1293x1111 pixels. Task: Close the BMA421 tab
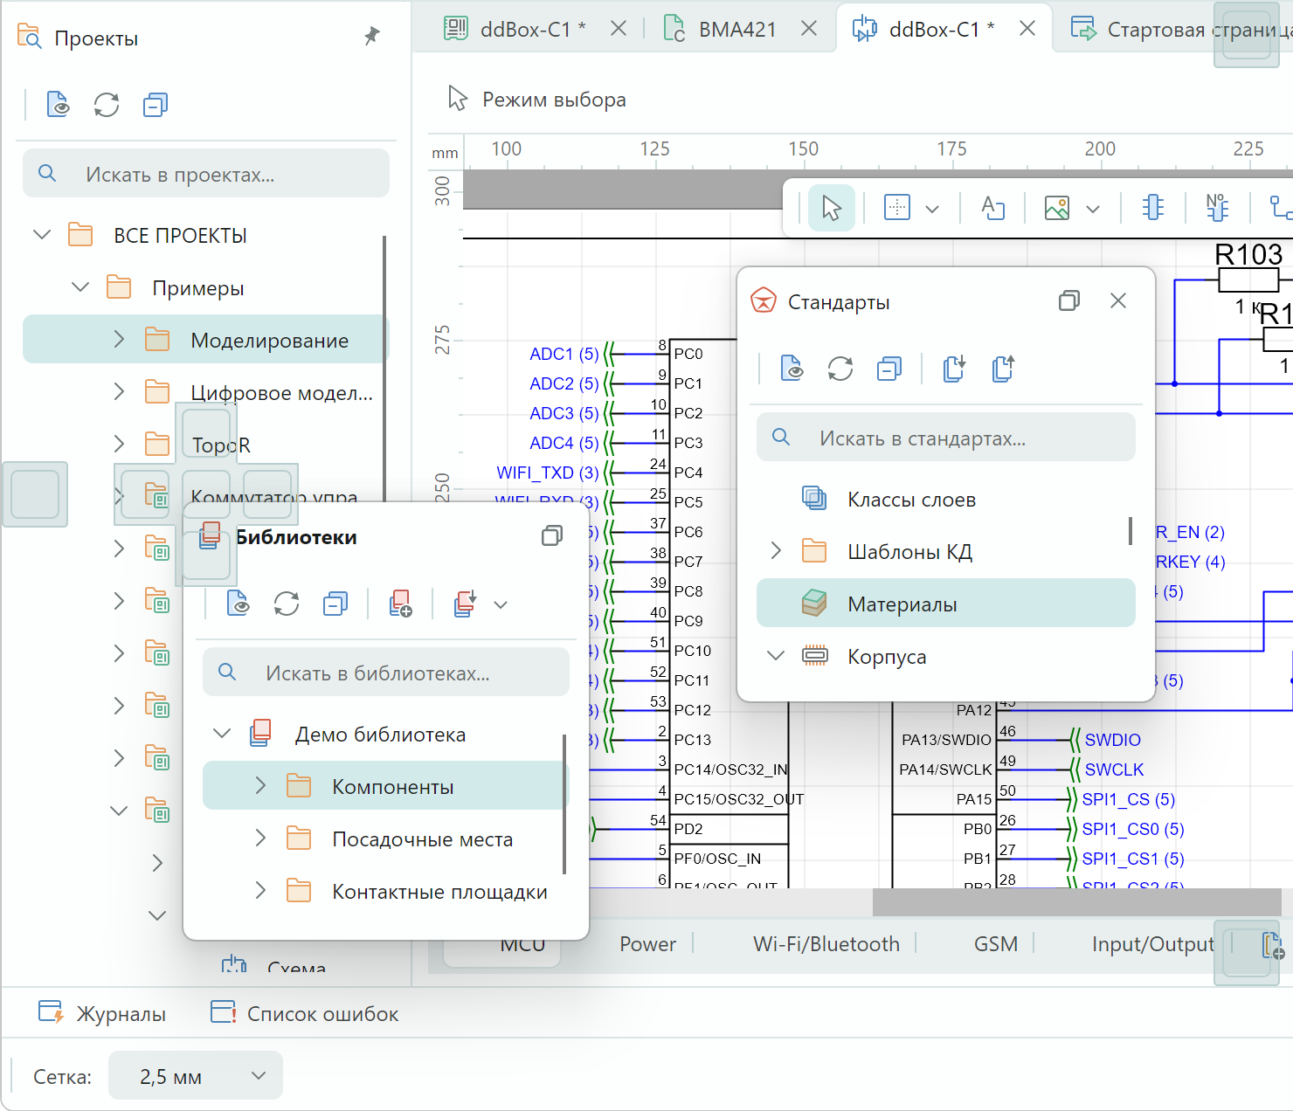click(x=809, y=29)
